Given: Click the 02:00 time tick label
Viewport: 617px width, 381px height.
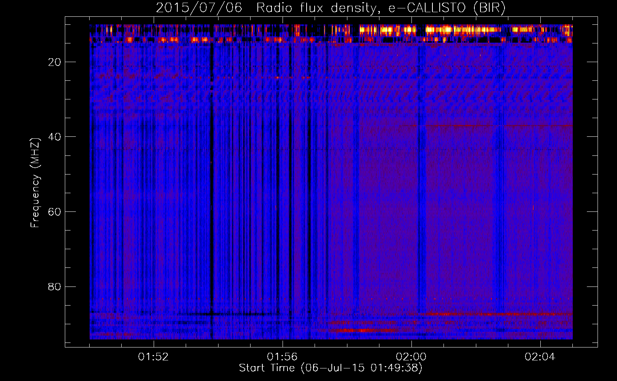Looking at the screenshot, I should coord(411,357).
